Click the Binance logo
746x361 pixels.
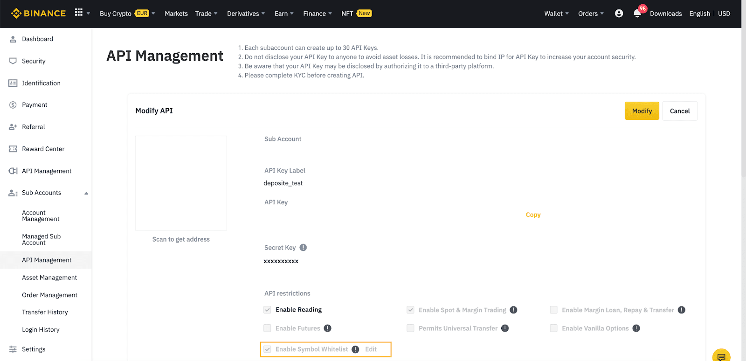click(38, 14)
